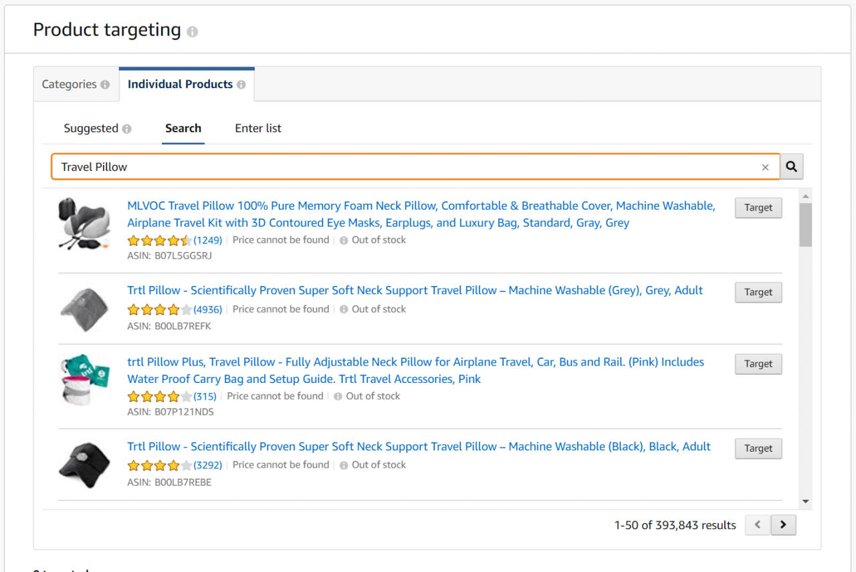
Task: Switch to the Categories tab
Action: click(76, 84)
